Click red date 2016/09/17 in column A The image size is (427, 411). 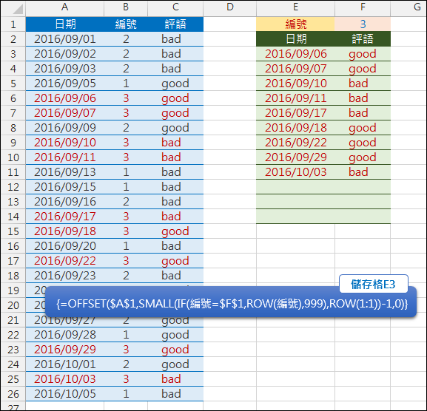pyautogui.click(x=65, y=217)
